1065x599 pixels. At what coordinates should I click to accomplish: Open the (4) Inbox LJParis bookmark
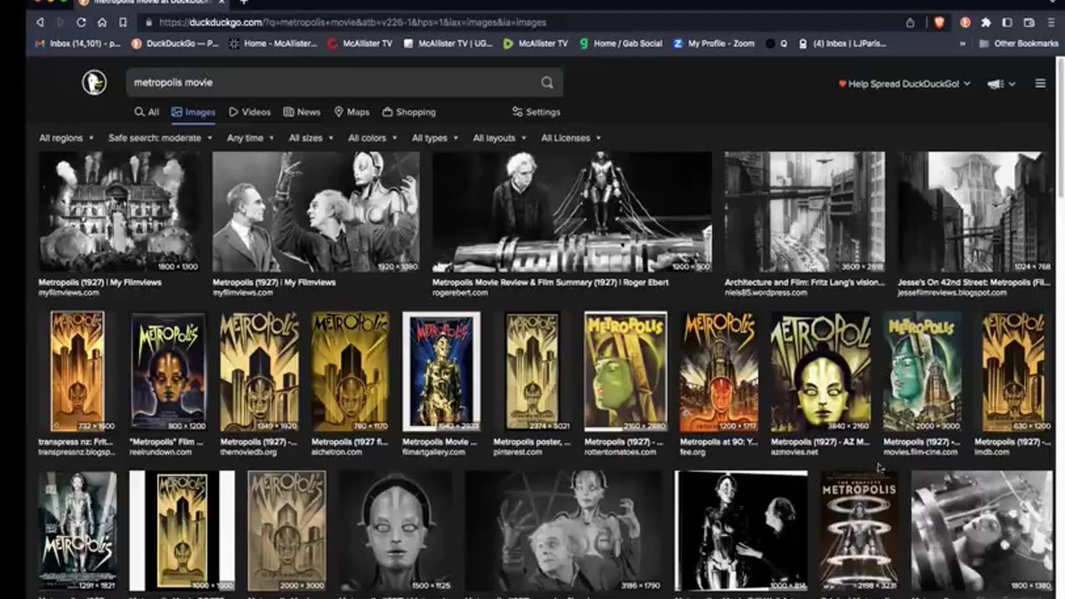click(843, 43)
